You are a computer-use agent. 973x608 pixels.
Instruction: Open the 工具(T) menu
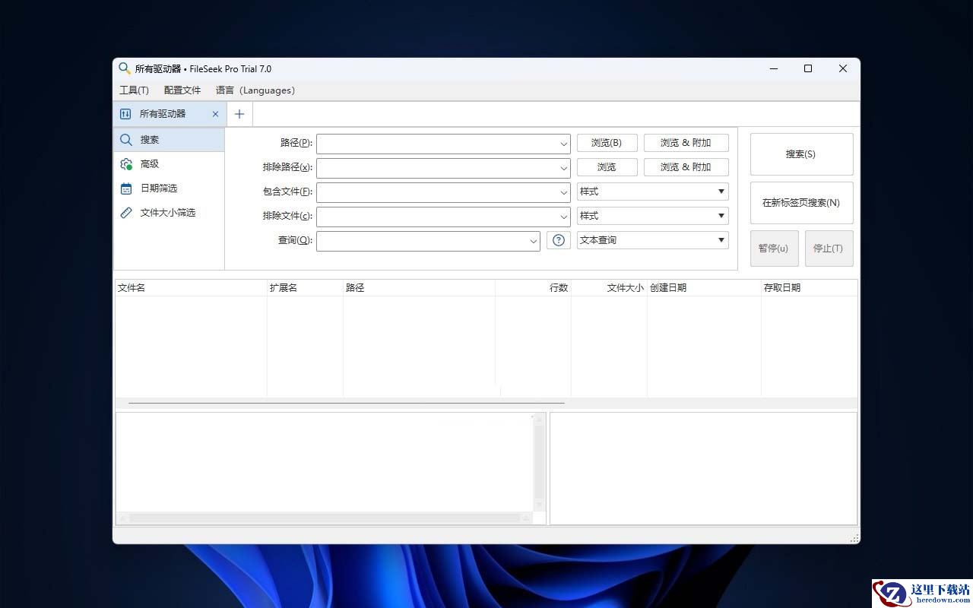(135, 90)
